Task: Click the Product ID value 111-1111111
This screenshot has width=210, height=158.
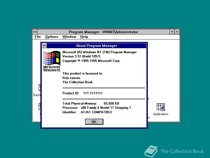Action: pyautogui.click(x=93, y=93)
